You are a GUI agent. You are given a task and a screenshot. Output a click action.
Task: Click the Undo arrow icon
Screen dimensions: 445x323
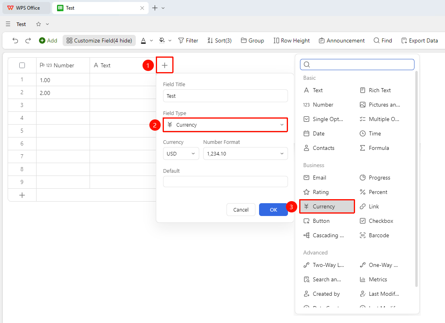coord(15,40)
